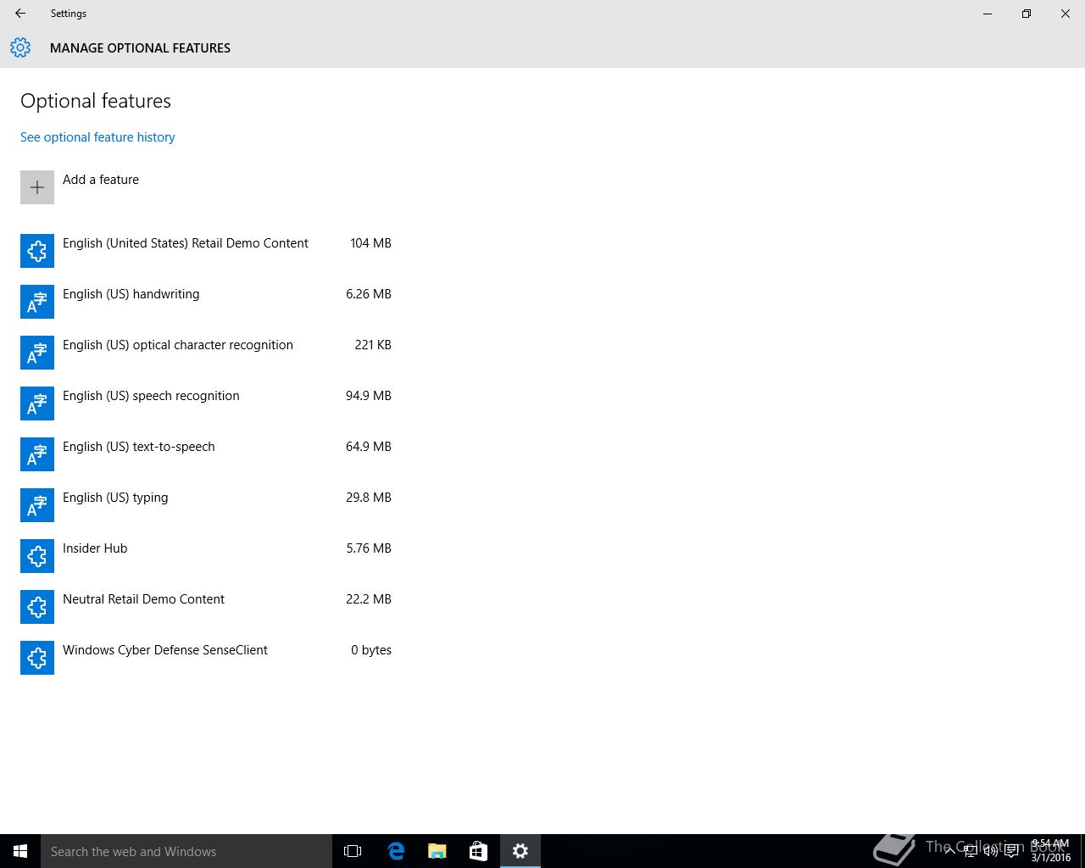
Task: Select English (US) handwriting feature
Action: [x=206, y=302]
